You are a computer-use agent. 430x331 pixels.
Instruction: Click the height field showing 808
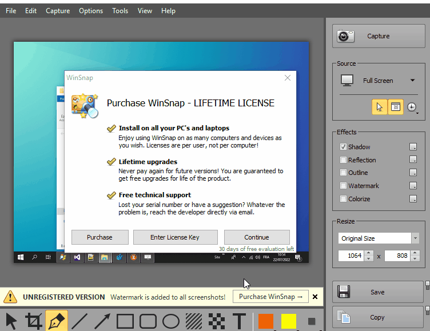click(x=397, y=256)
